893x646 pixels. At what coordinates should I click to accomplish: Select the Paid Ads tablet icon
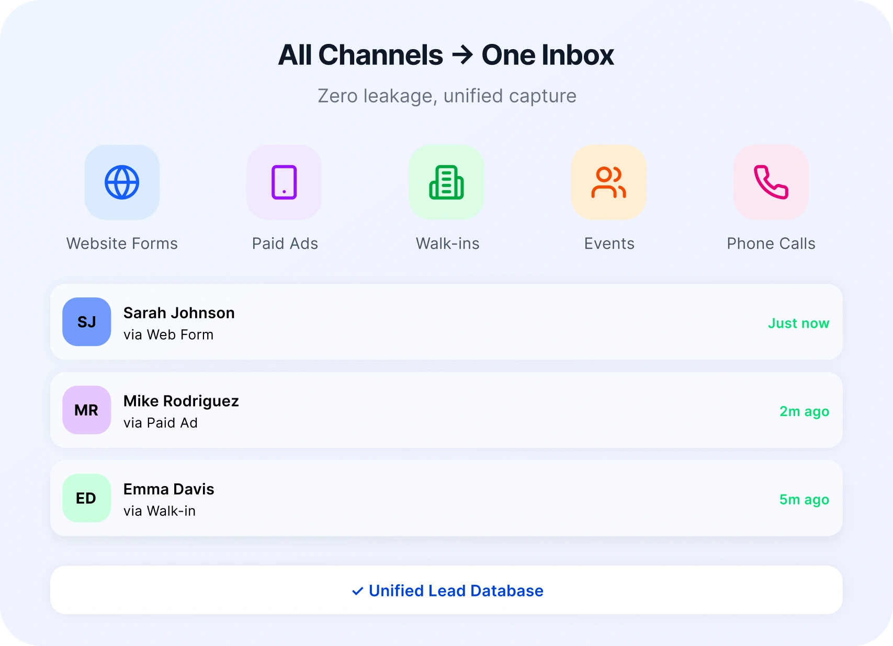pos(284,182)
